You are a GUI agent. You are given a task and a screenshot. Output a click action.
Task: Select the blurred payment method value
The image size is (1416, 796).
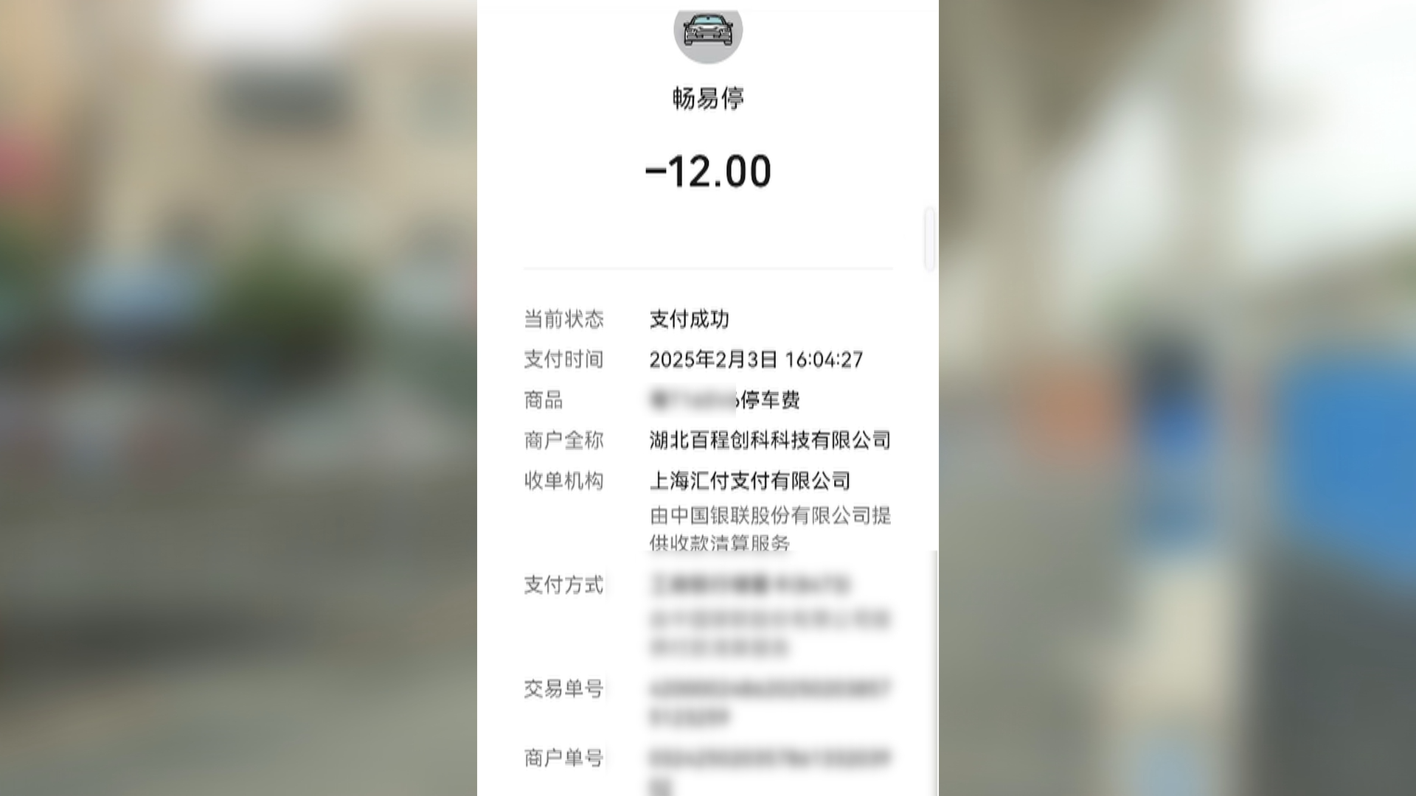coord(770,616)
